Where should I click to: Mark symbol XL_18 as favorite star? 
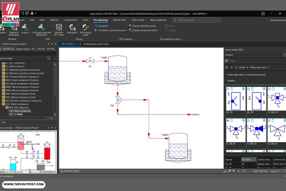click(228, 89)
